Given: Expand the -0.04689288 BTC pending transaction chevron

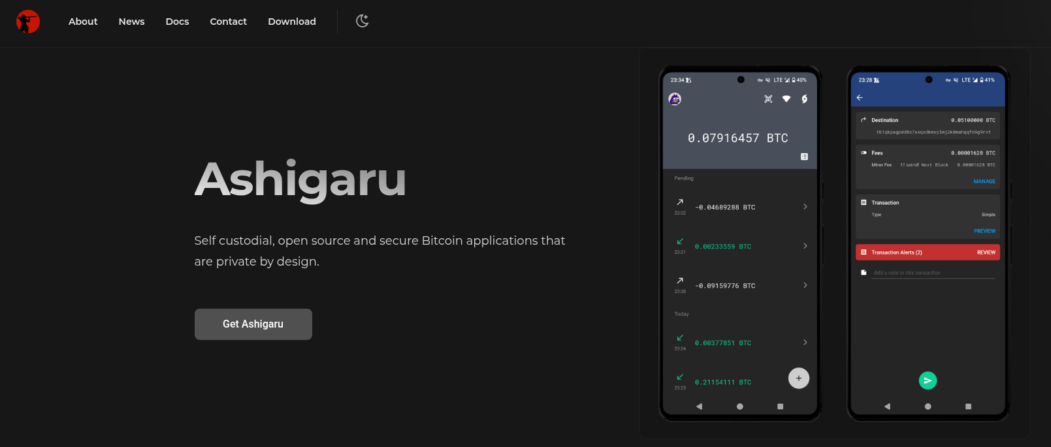Looking at the screenshot, I should click(x=805, y=207).
